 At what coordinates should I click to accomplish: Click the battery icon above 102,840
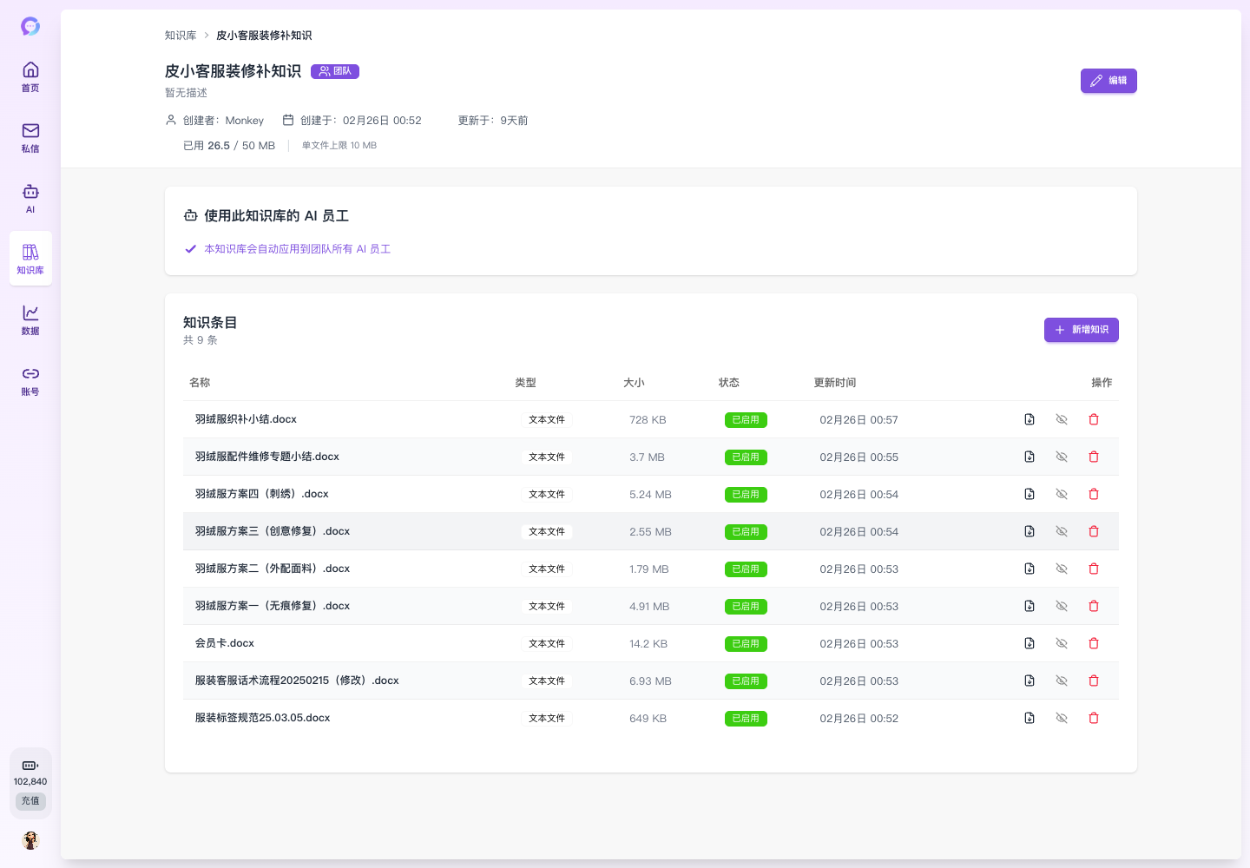pyautogui.click(x=30, y=765)
